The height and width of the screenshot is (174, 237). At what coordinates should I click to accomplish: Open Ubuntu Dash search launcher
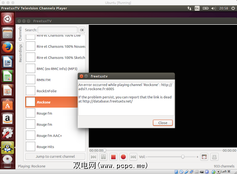7,19
